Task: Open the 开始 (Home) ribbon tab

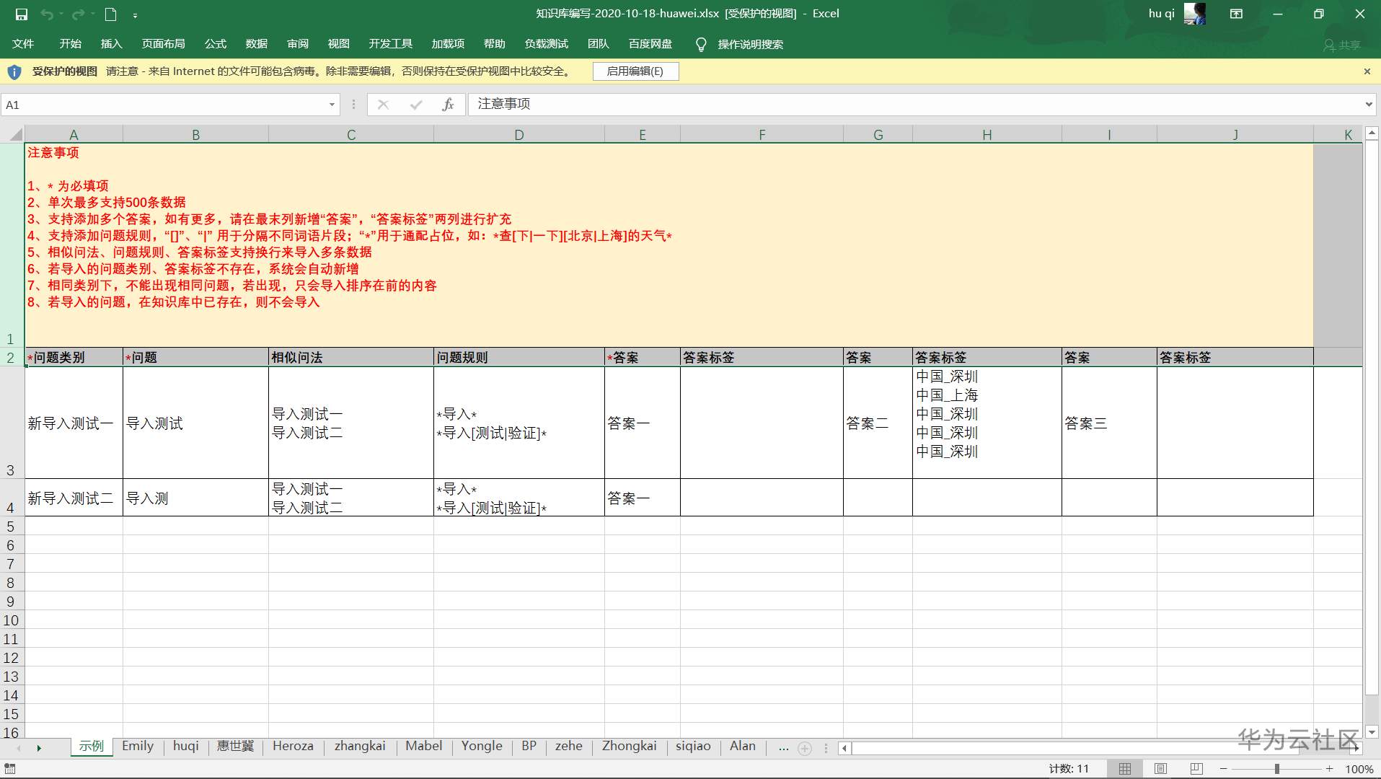Action: coord(70,44)
